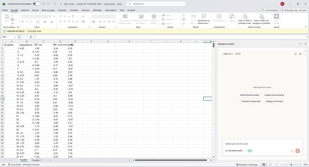The image size is (309, 167).
Task: Open Historique des versions
Action: pyautogui.click(x=294, y=10)
